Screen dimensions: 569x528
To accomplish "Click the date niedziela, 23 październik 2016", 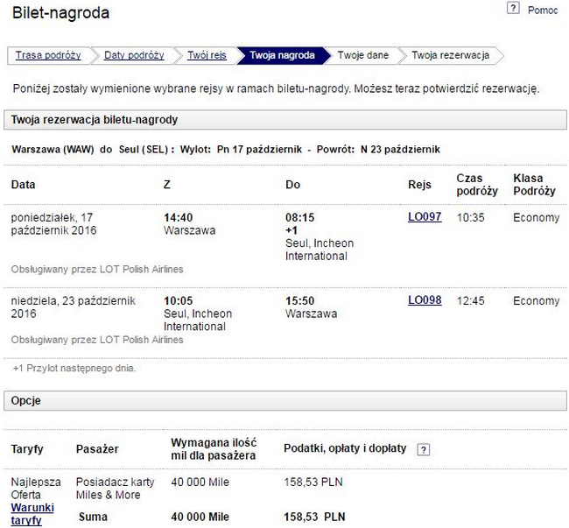I will pos(73,307).
